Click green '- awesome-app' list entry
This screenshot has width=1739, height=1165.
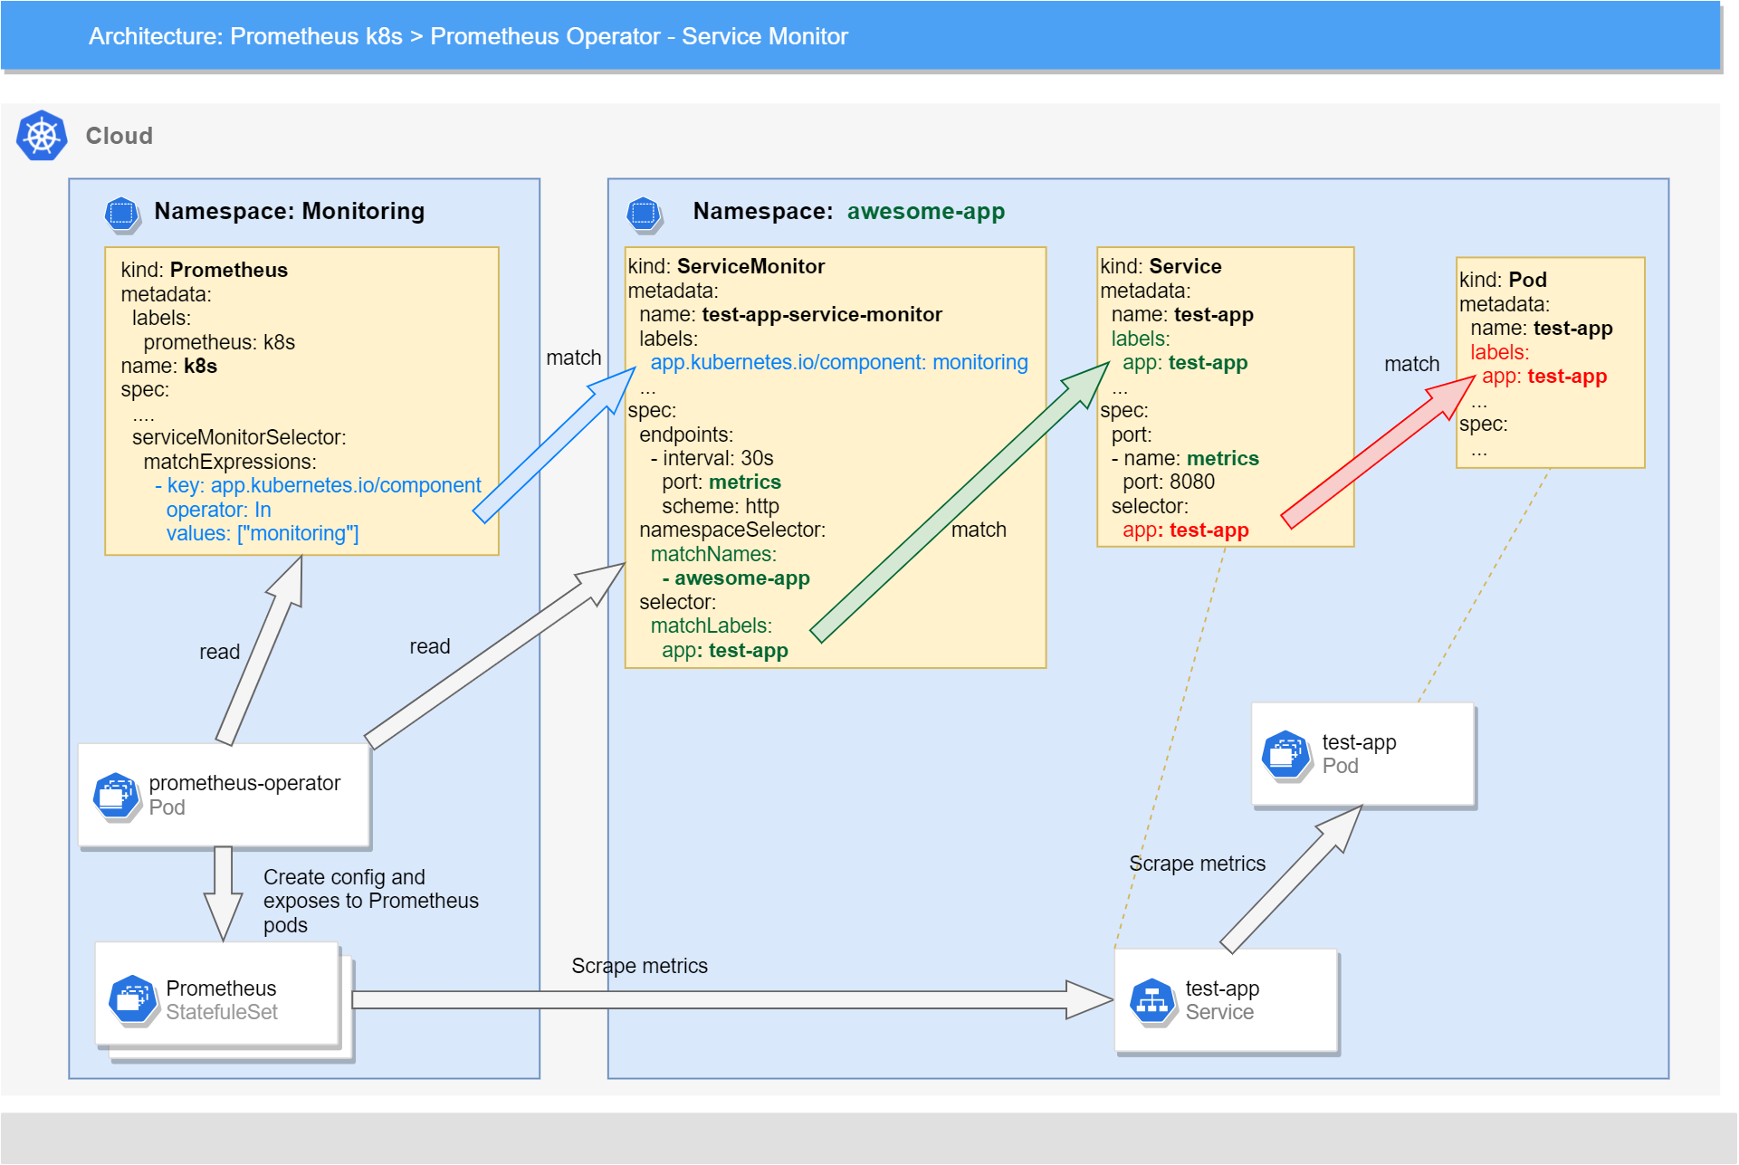[736, 578]
